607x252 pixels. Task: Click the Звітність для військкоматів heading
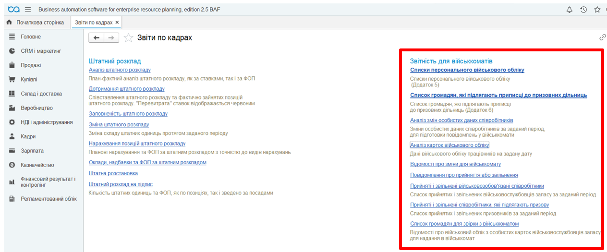click(x=451, y=61)
